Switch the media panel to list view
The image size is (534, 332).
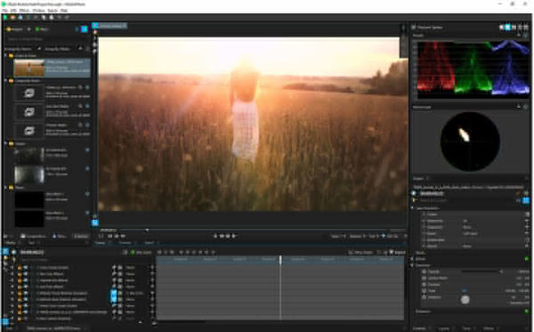[x=77, y=29]
